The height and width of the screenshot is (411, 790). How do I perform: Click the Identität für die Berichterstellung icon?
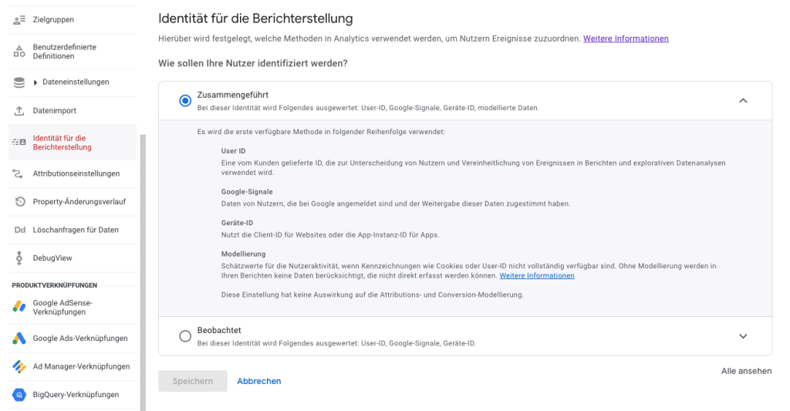pyautogui.click(x=19, y=143)
